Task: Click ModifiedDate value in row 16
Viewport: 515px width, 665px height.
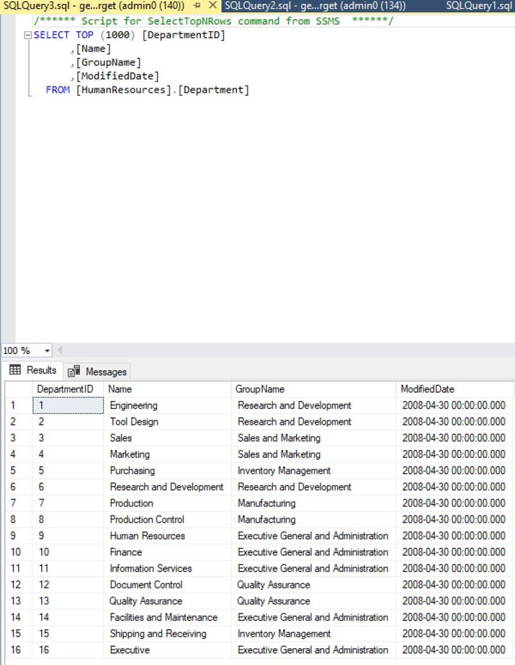Action: pyautogui.click(x=454, y=650)
